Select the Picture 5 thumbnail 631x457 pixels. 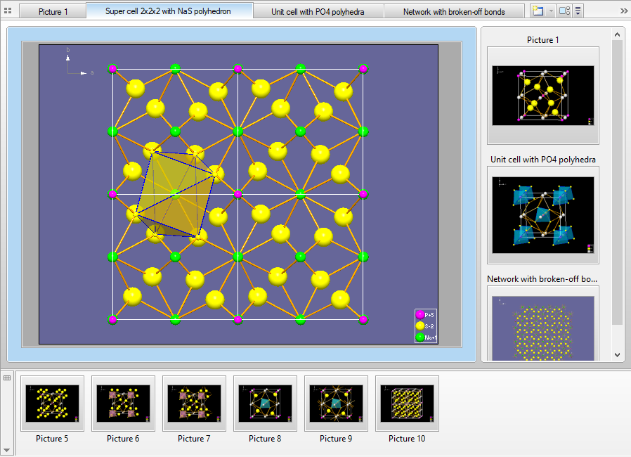52,403
